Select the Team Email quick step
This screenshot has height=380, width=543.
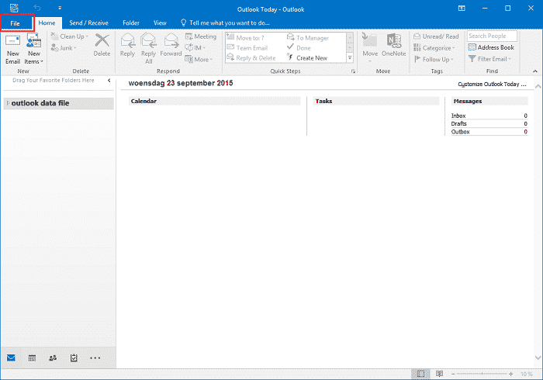coord(247,48)
